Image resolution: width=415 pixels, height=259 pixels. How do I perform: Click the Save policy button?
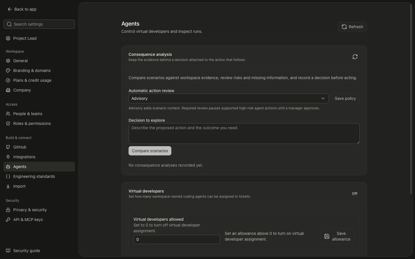tap(345, 98)
